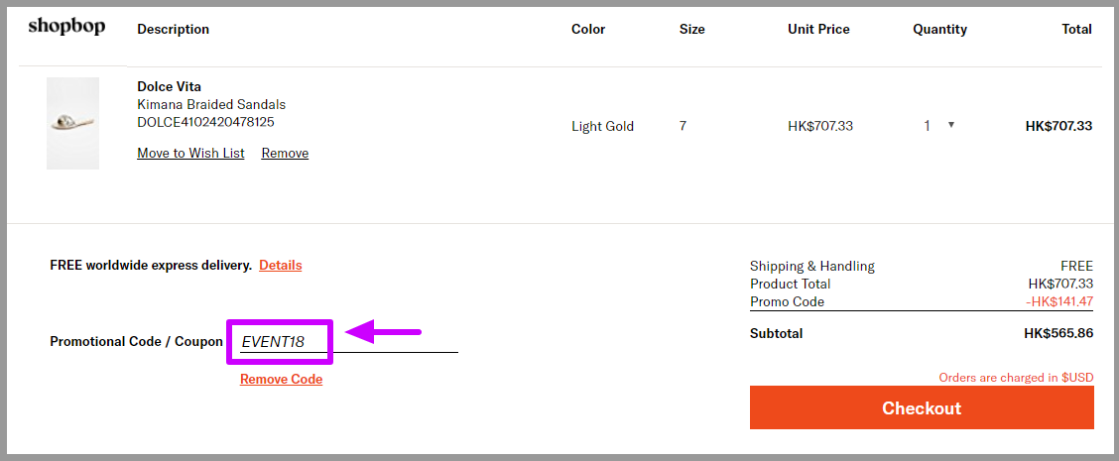Click the orange Checkout button
Image resolution: width=1119 pixels, height=461 pixels.
(x=922, y=407)
